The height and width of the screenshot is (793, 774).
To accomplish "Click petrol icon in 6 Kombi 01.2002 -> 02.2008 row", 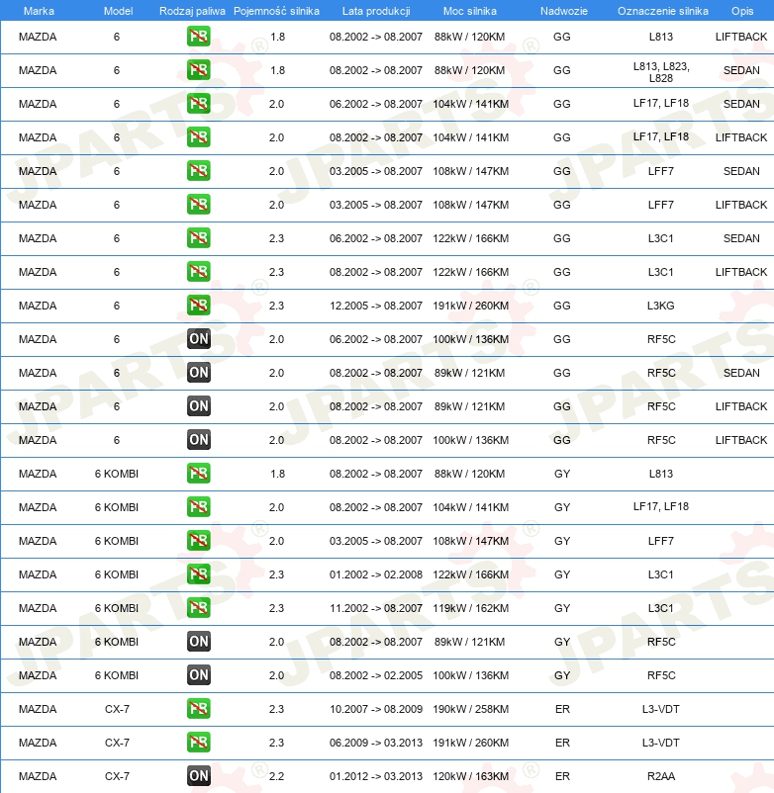I will click(x=198, y=574).
